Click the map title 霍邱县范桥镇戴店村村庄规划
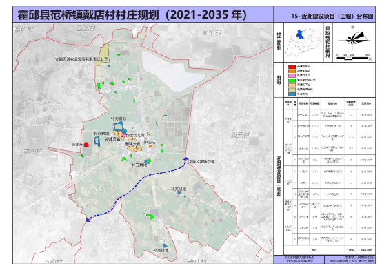 click(x=89, y=15)
